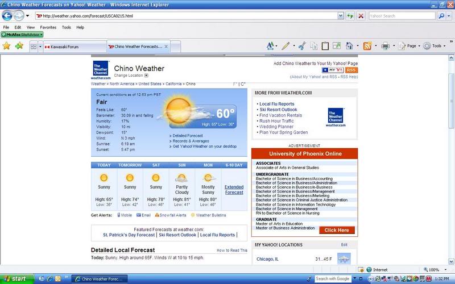Select the pencil edit toolbar icon

point(286,46)
